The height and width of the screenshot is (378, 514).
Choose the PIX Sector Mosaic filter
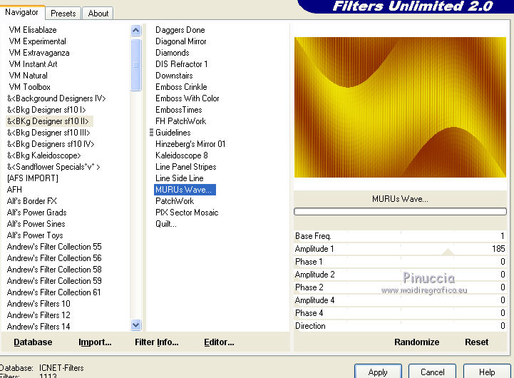coord(187,213)
